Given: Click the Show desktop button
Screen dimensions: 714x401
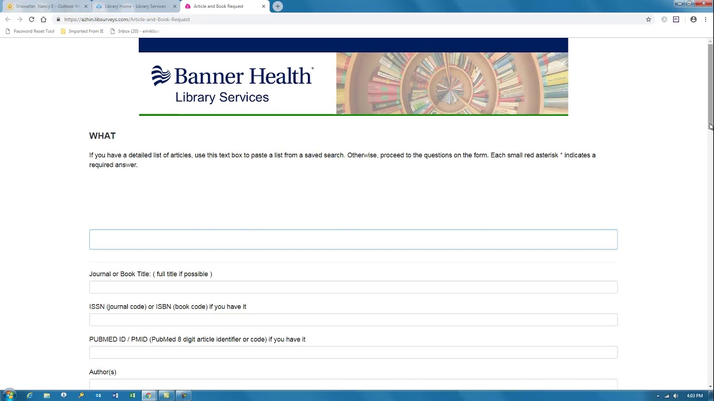Looking at the screenshot, I should pyautogui.click(x=711, y=395).
